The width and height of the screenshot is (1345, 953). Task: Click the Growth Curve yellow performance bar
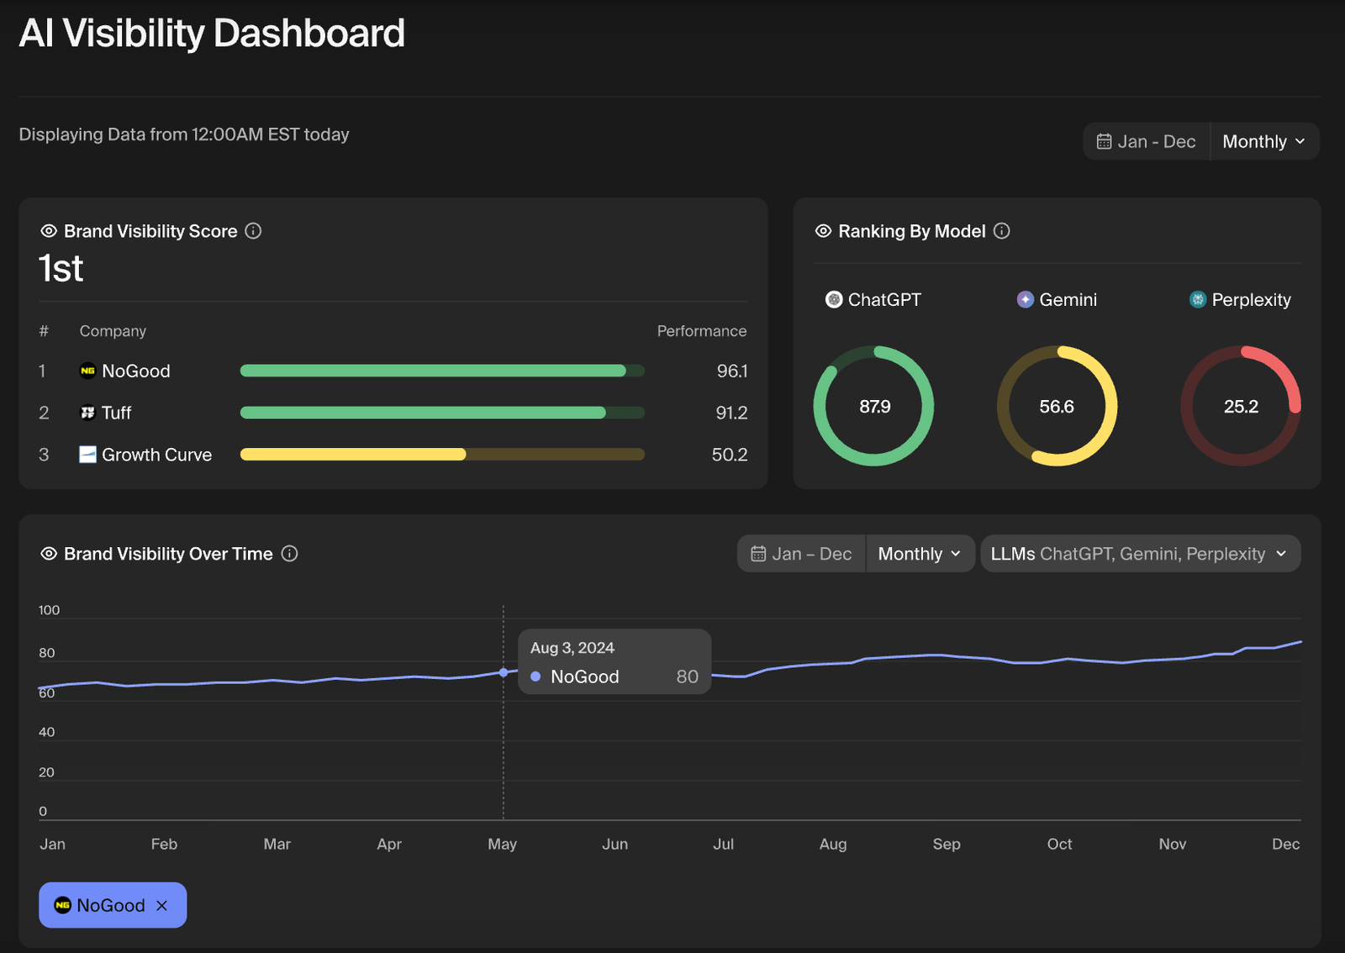click(x=353, y=455)
